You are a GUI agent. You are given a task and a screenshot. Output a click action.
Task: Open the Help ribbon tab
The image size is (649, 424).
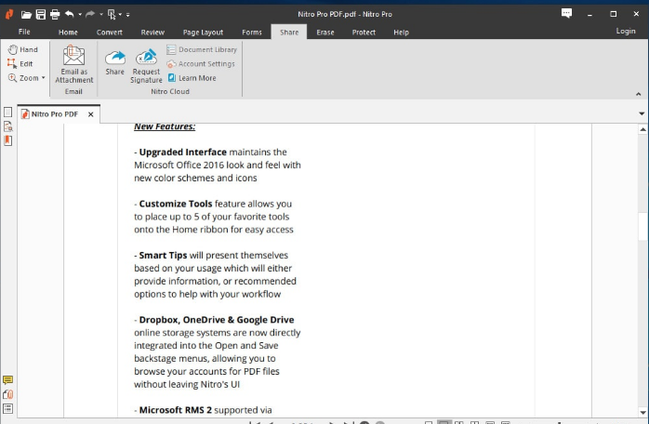[x=401, y=33]
